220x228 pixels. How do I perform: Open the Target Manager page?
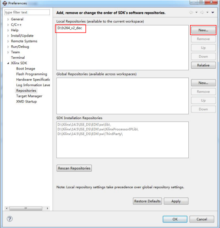coord(29,96)
